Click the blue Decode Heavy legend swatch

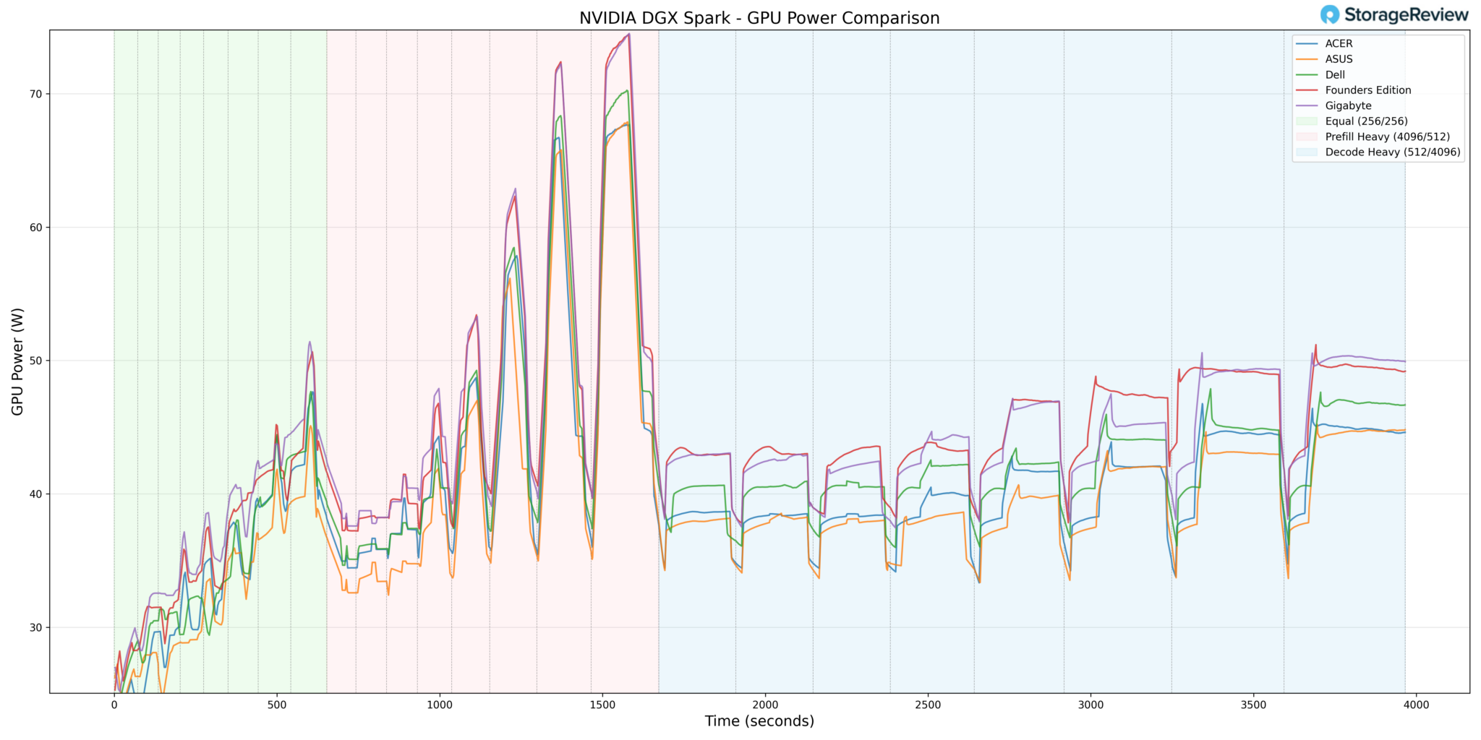[1307, 152]
